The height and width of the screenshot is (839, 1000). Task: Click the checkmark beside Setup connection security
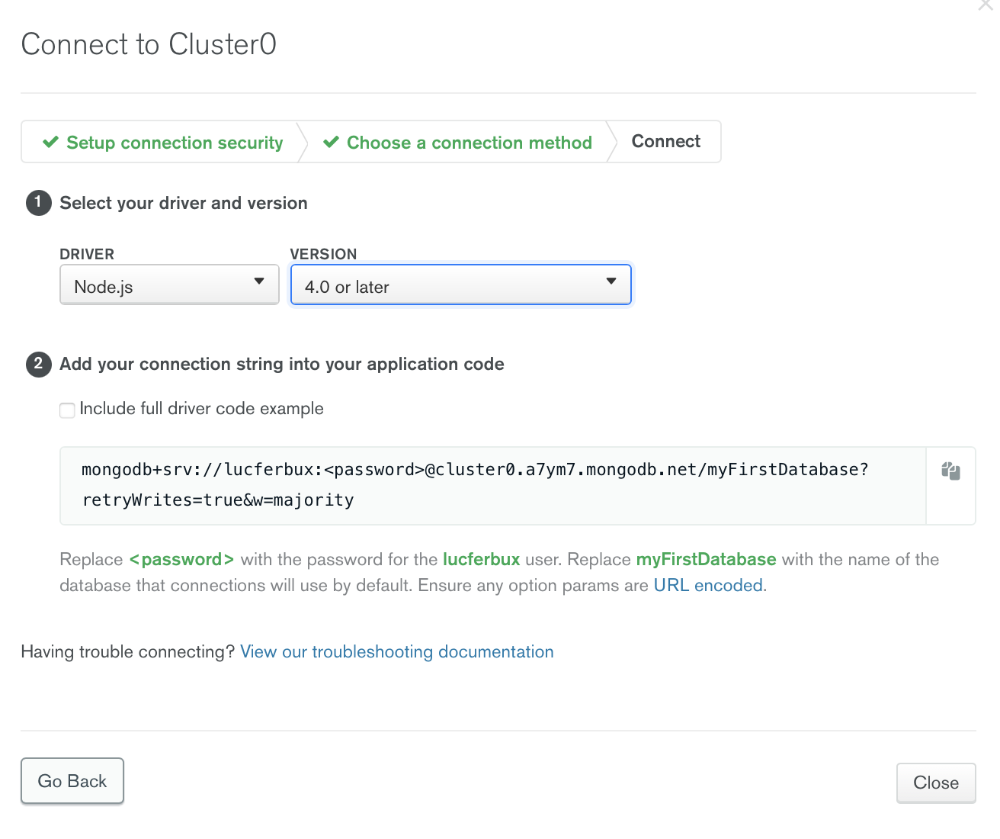pos(50,143)
